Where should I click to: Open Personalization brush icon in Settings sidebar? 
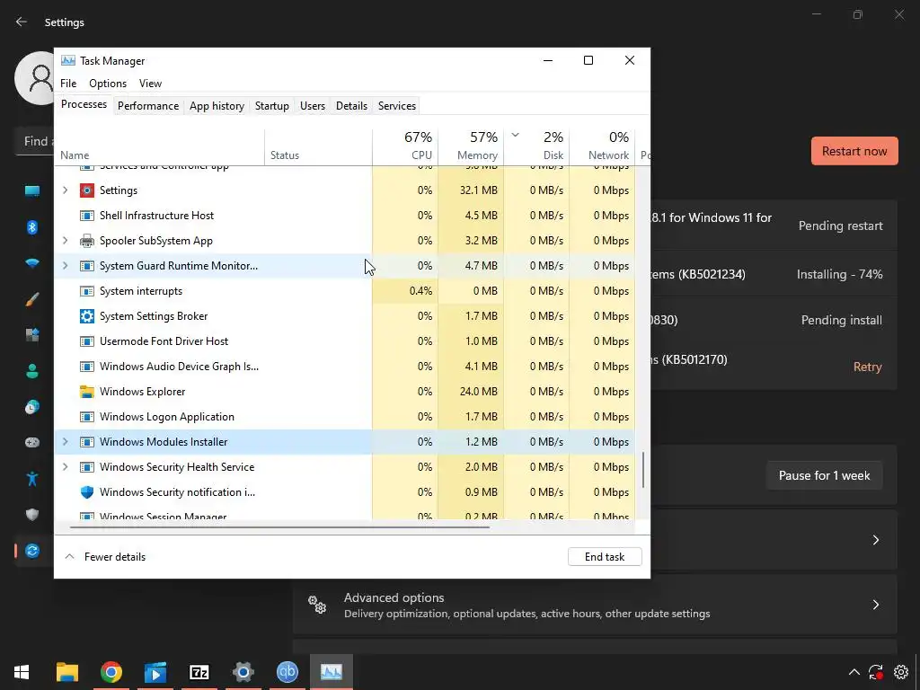pos(32,299)
